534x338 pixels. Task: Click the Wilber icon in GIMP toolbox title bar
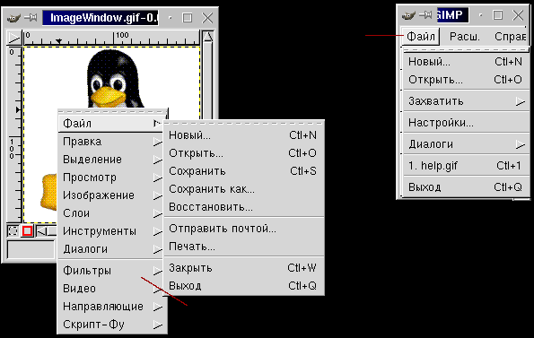click(x=408, y=15)
